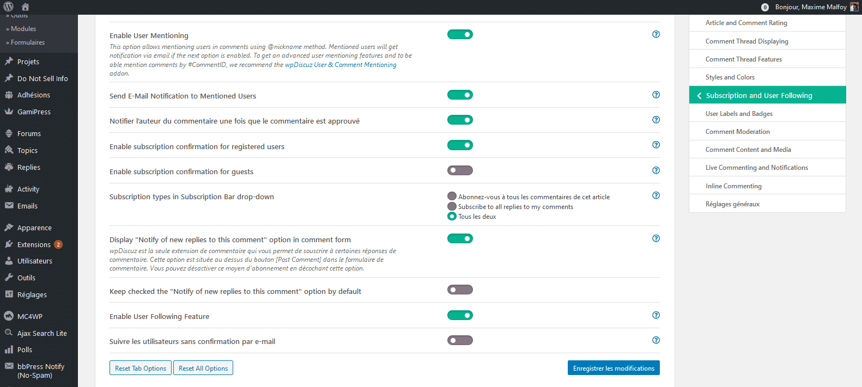Toggle Send E-Mail Notification to Mentioned Users

[x=460, y=95]
